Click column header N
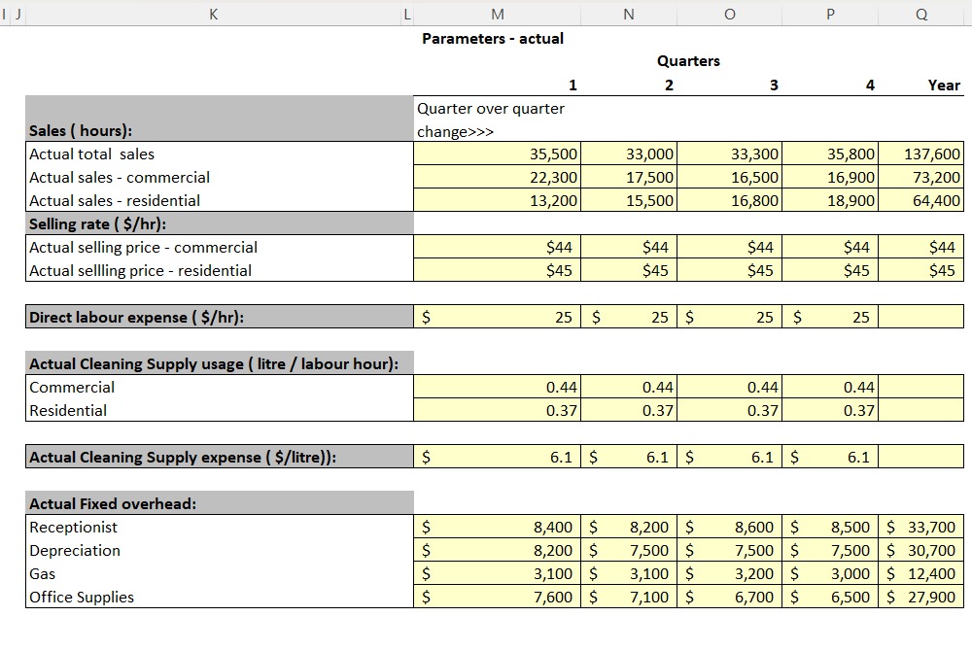The height and width of the screenshot is (651, 972). coord(628,14)
